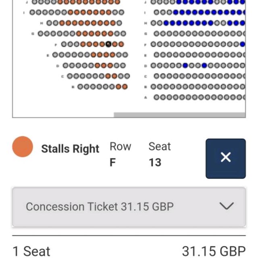Screen dimensions: 258x258
Task: Pick the first orange seat in left row C
Action: [x=108, y=76]
